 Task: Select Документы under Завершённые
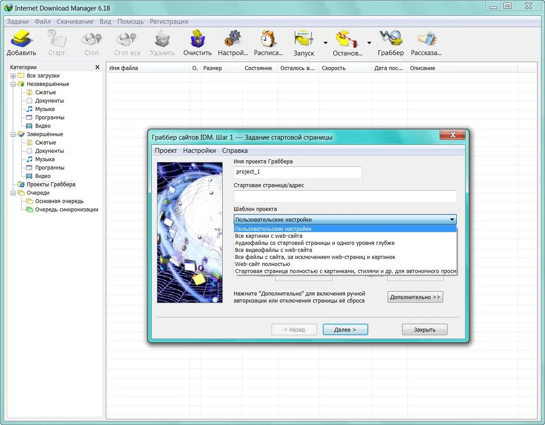point(49,151)
